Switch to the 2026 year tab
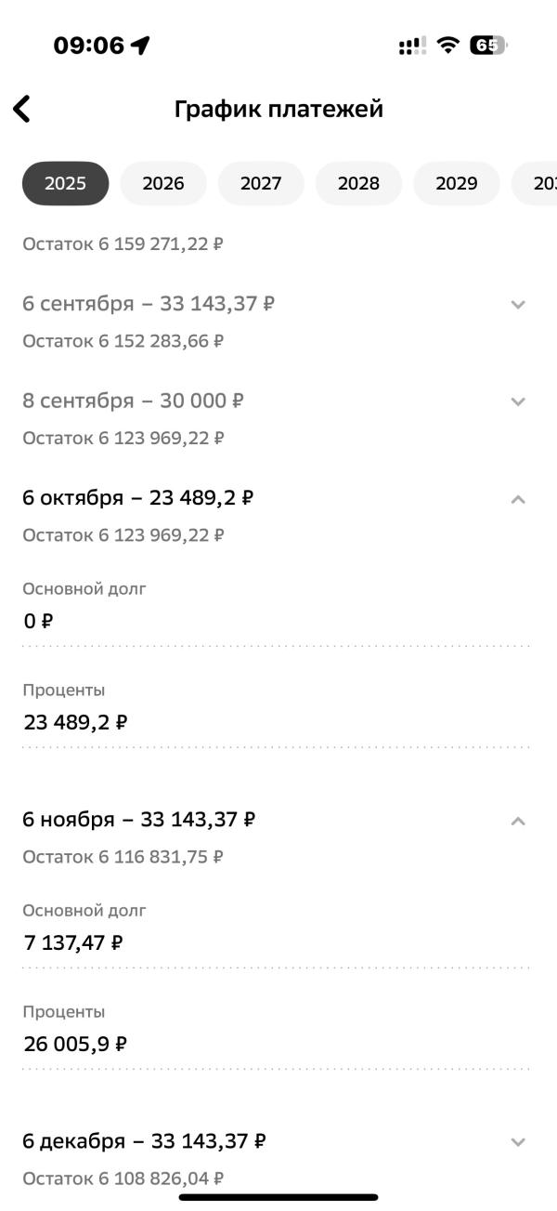 click(163, 183)
